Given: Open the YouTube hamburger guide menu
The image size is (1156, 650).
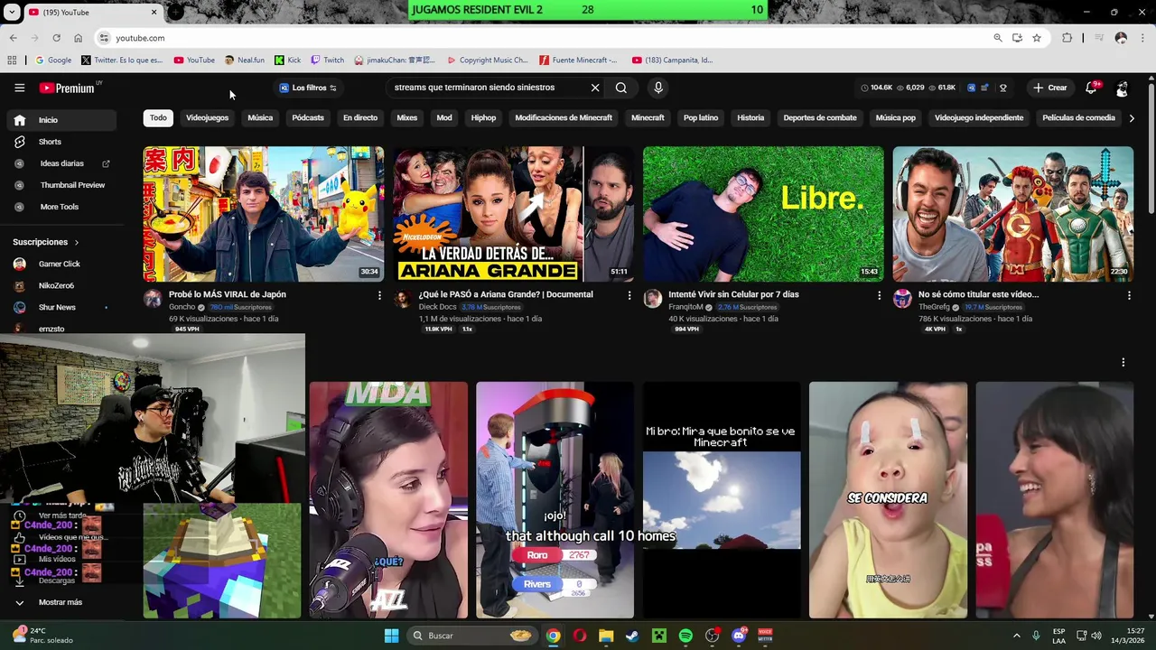Looking at the screenshot, I should click(19, 88).
